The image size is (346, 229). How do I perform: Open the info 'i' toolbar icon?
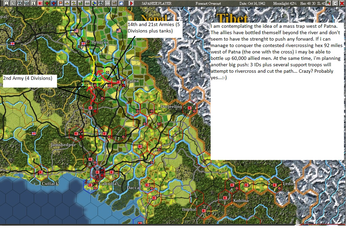click(33, 3)
